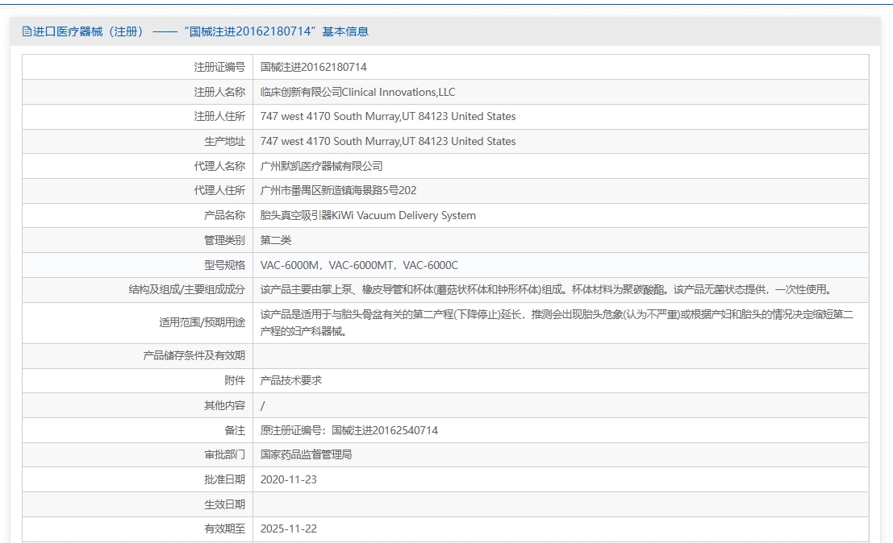
Task: Open the 产品技术要求 attachment
Action: 291,381
